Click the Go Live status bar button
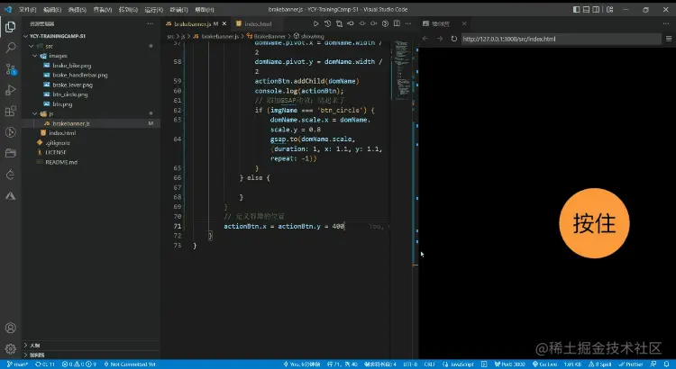Image resolution: width=676 pixels, height=369 pixels. pyautogui.click(x=546, y=364)
